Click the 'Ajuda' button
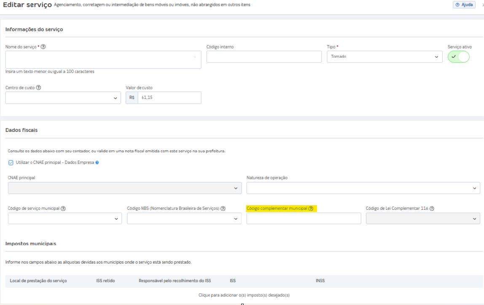This screenshot has width=484, height=305. (464, 5)
